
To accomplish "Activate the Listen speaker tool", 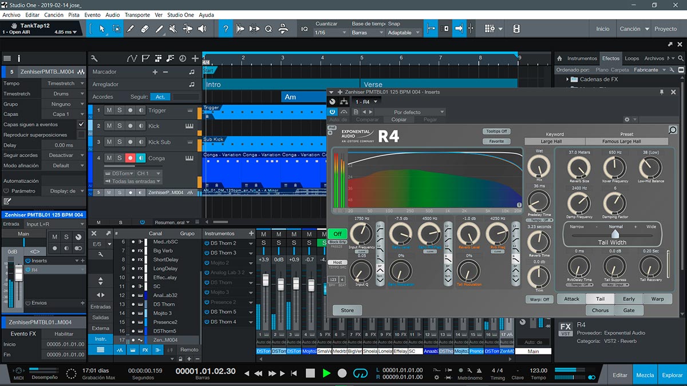I will [x=202, y=29].
